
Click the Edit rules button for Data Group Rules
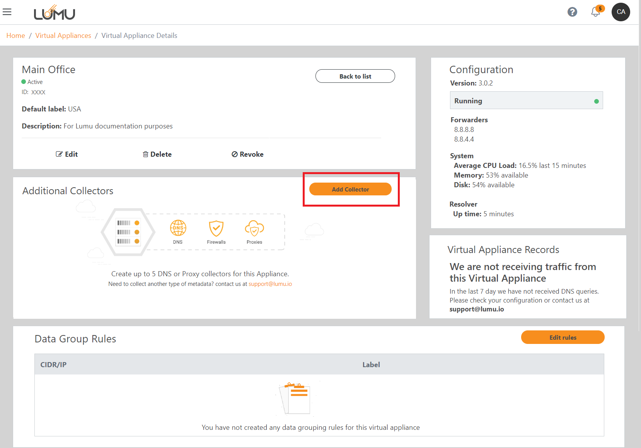point(563,337)
